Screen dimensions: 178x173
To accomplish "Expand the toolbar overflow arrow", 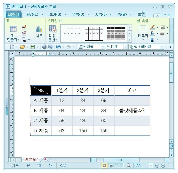I will (x=170, y=47).
